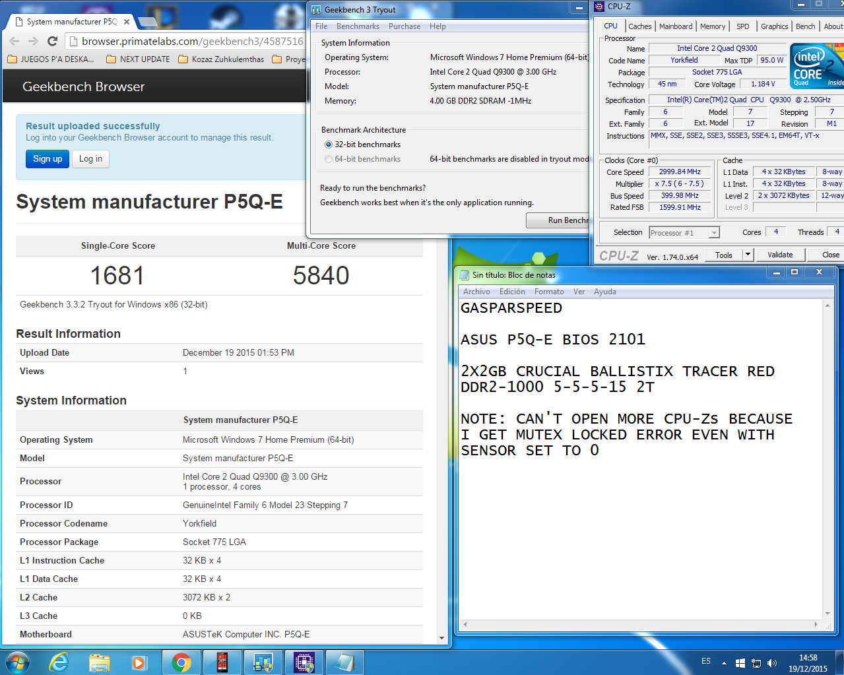Open the Windows Start menu
This screenshot has width=844, height=675.
click(x=17, y=662)
